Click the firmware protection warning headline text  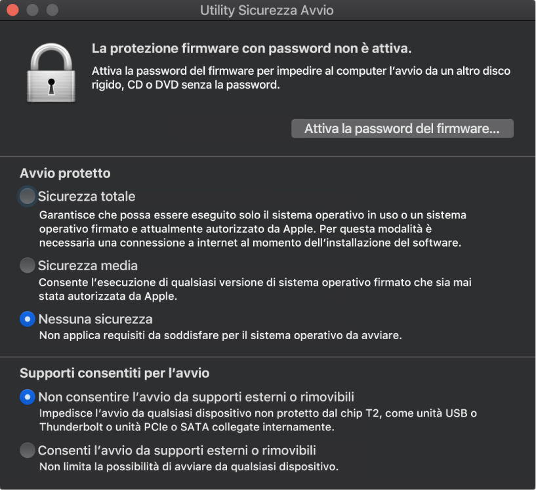pyautogui.click(x=254, y=48)
